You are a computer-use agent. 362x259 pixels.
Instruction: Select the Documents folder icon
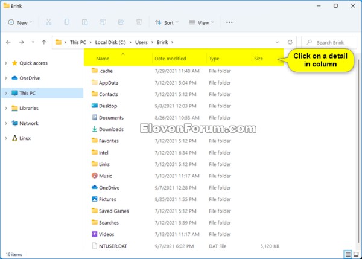tap(95, 117)
